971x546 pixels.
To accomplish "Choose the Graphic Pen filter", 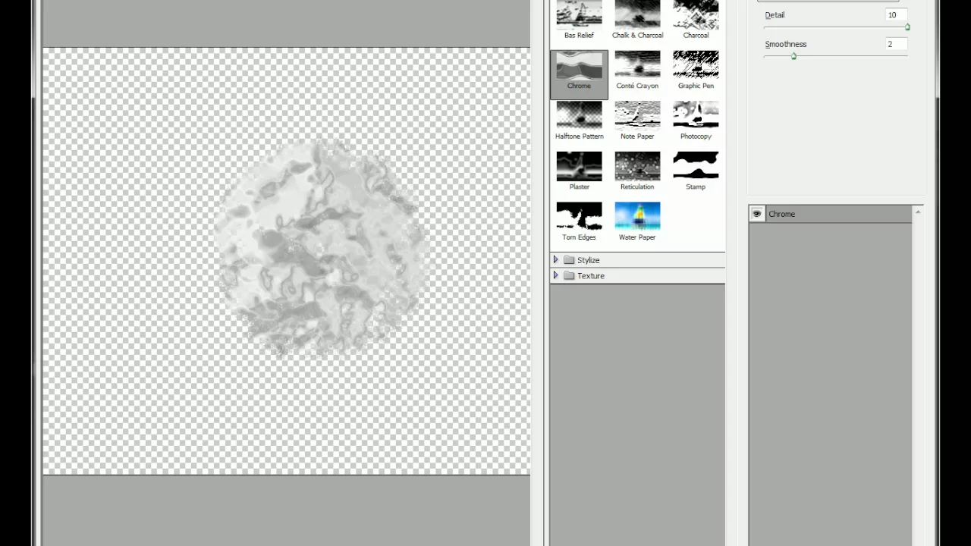I will coord(696,71).
